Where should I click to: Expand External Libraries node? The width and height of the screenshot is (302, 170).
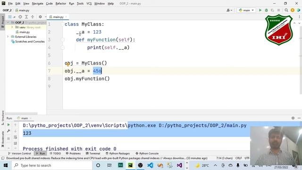(x=8, y=37)
